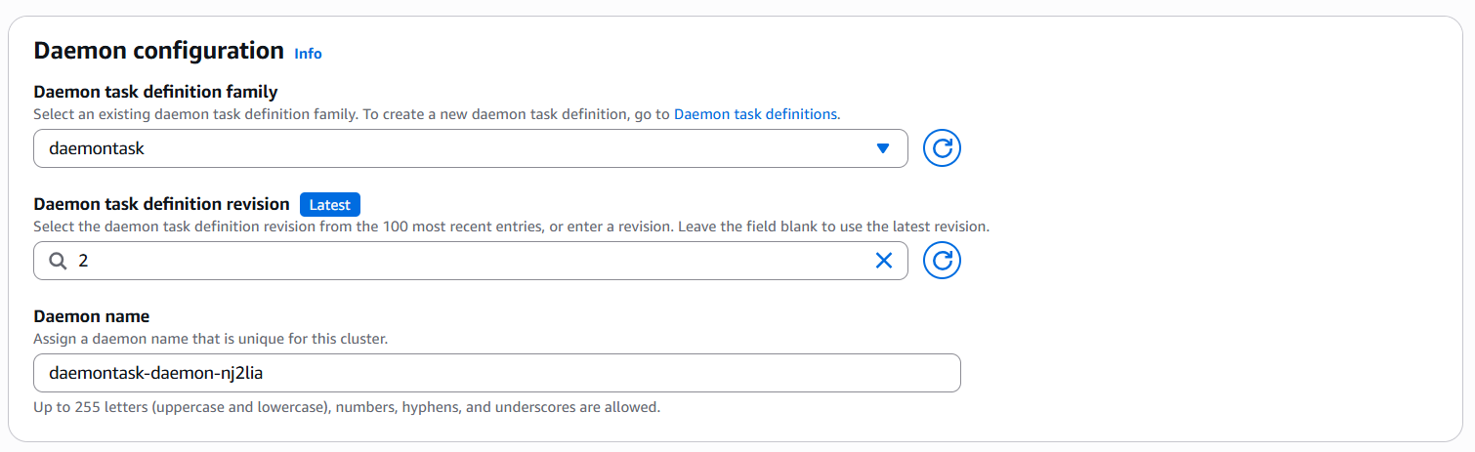Clear the revision field with X icon
This screenshot has width=1475, height=452.
pyautogui.click(x=884, y=261)
